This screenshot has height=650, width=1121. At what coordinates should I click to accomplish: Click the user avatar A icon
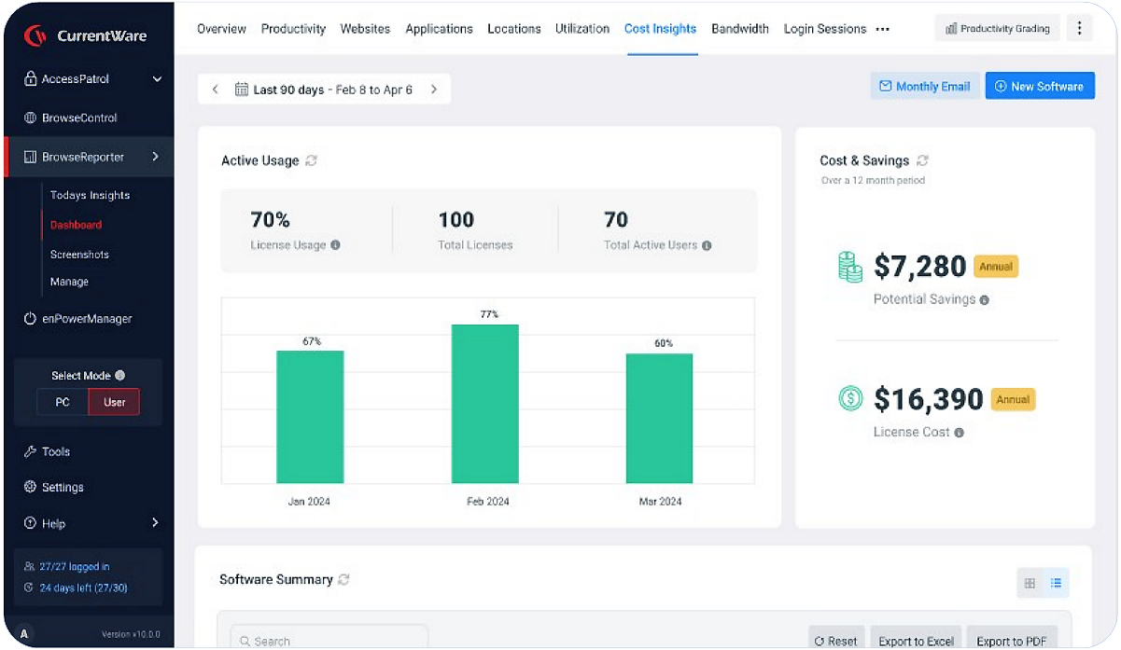(x=24, y=634)
